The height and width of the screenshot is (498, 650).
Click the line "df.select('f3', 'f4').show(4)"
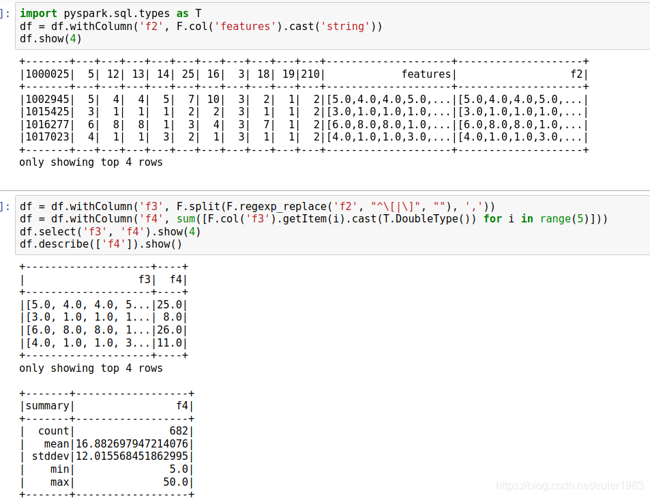coord(110,232)
